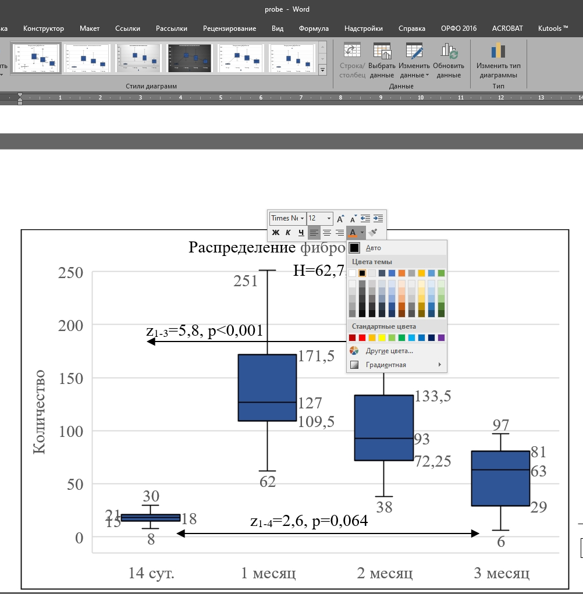This screenshot has width=583, height=594.
Task: Open Другие цвета... dialog
Action: [397, 351]
